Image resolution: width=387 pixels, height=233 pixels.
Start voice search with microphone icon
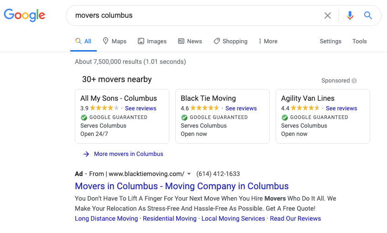[350, 16]
